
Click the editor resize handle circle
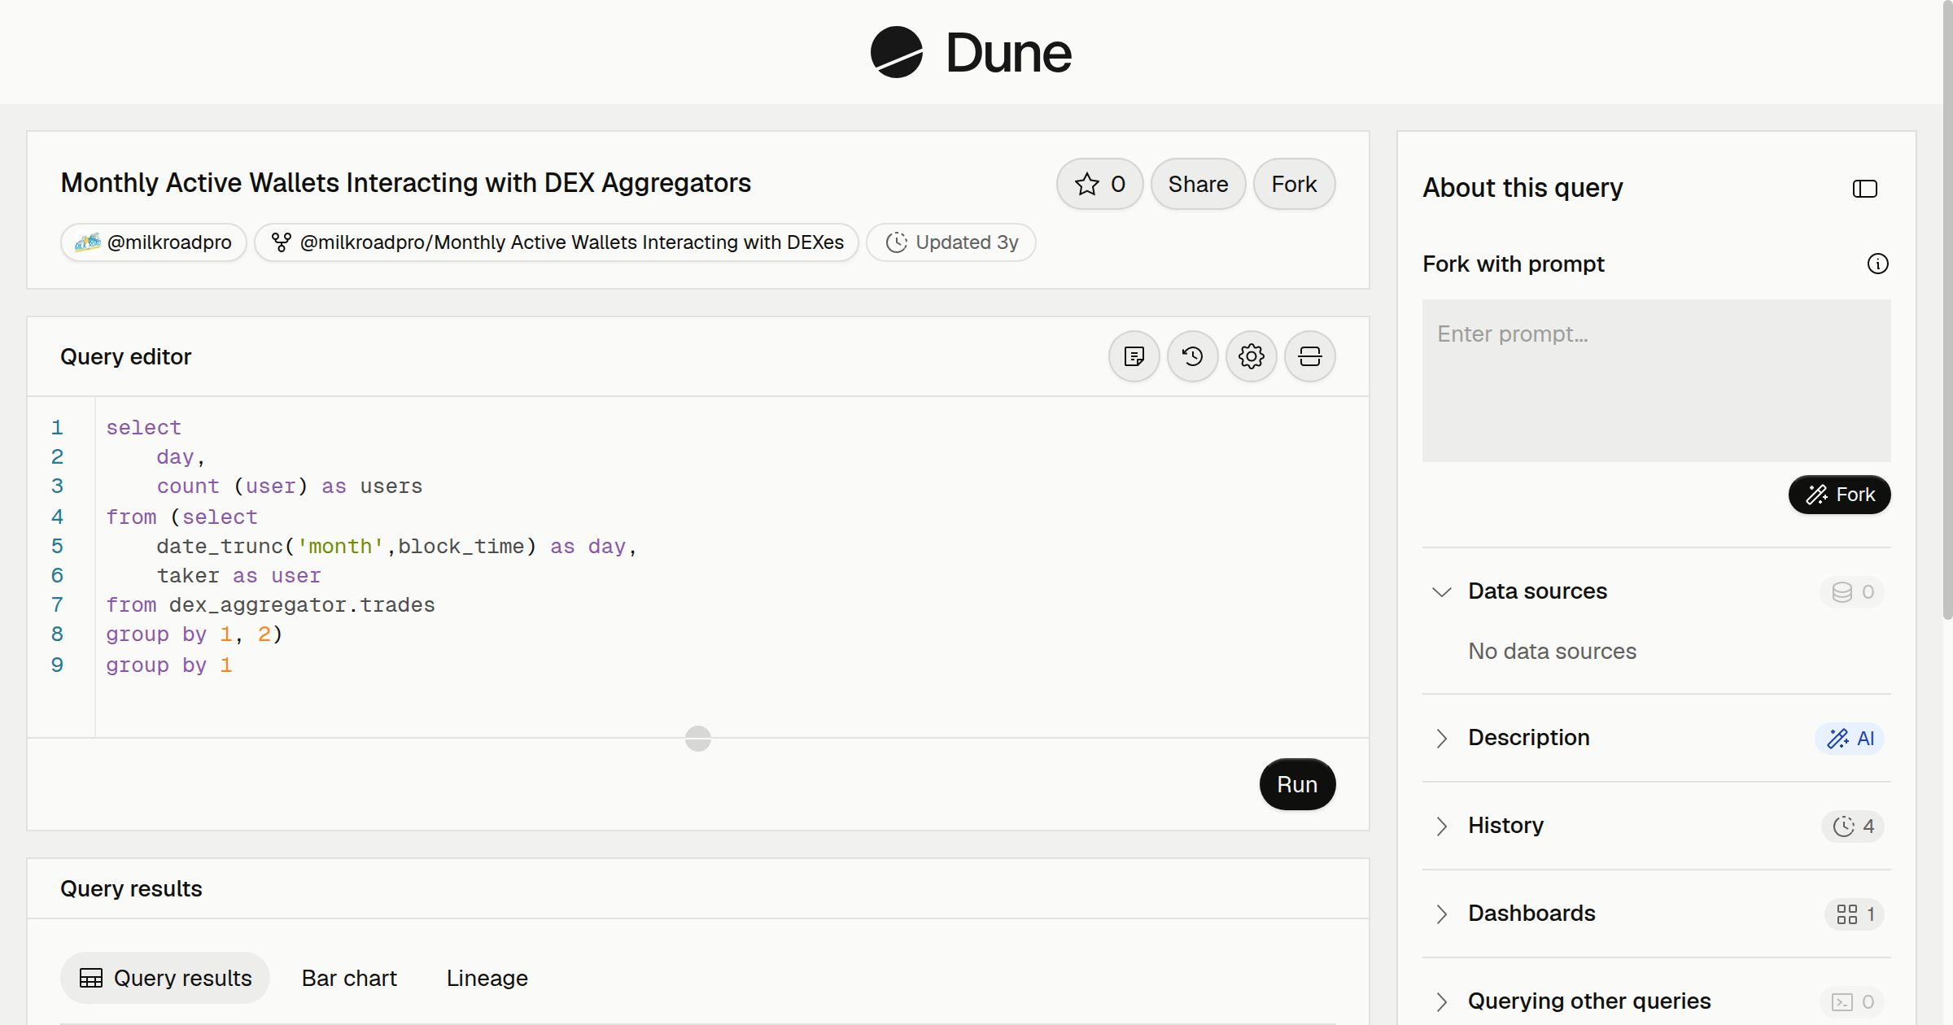pos(697,739)
